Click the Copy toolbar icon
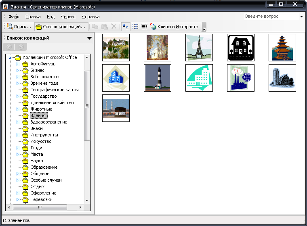Image resolution: width=307 pixels, height=226 pixels. coord(95,27)
